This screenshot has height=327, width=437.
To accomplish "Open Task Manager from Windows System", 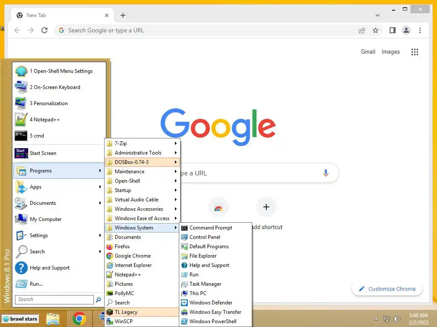I will [x=216, y=284].
